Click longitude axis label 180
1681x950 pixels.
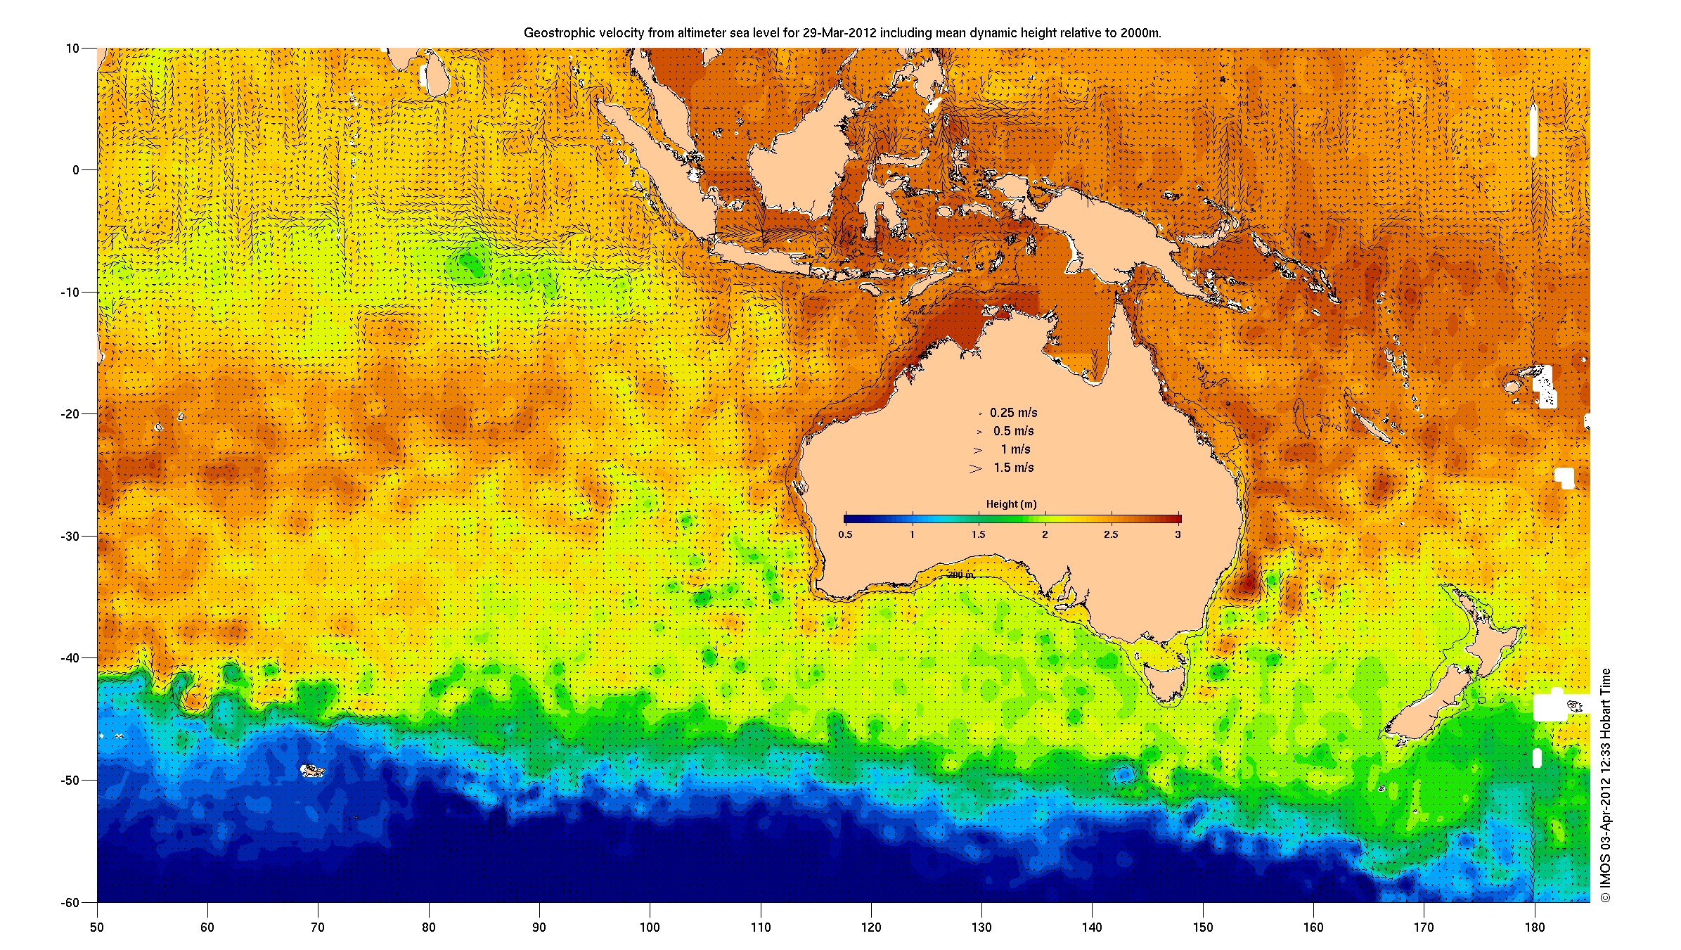pyautogui.click(x=1535, y=927)
